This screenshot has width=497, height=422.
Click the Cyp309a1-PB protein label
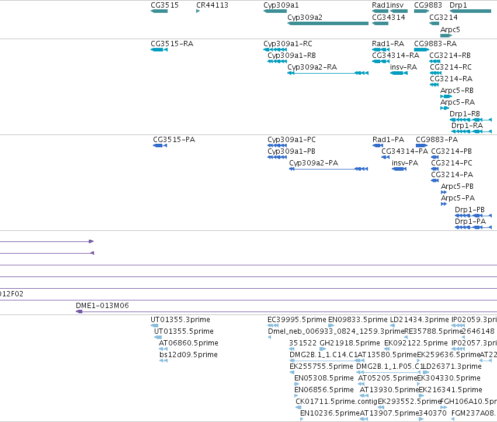click(x=291, y=151)
